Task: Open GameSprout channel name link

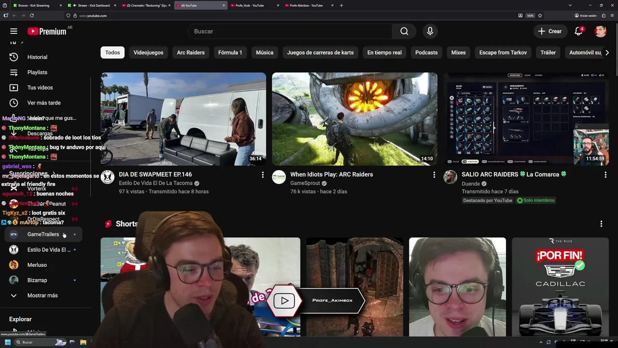Action: click(x=305, y=184)
